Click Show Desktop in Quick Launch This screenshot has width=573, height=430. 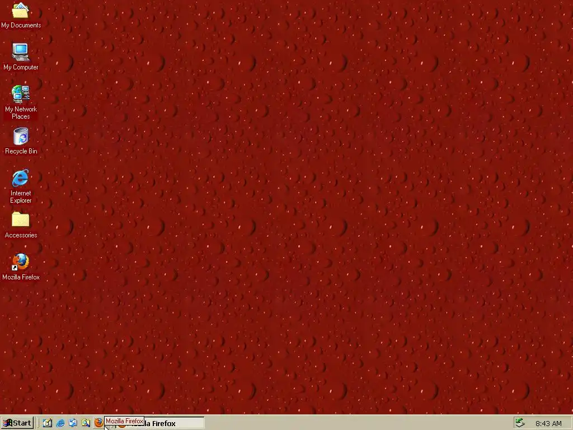pos(48,423)
